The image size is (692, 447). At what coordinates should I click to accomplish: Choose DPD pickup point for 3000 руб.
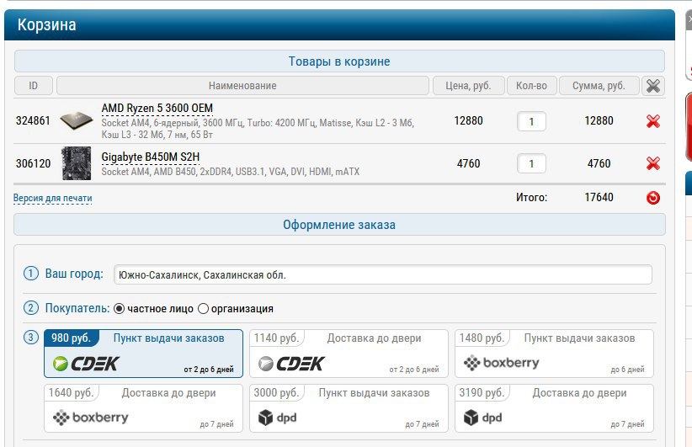[349, 408]
